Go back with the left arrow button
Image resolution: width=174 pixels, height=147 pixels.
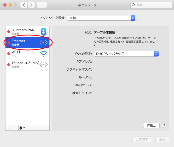(x=24, y=5)
